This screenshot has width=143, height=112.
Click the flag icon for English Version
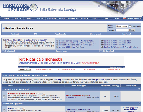click(125, 18)
